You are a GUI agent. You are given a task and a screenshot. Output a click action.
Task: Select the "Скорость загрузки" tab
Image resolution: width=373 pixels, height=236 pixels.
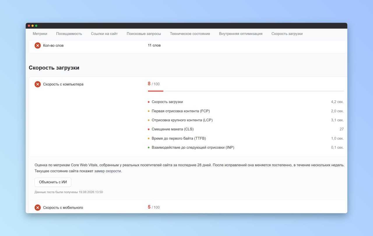tap(287, 34)
